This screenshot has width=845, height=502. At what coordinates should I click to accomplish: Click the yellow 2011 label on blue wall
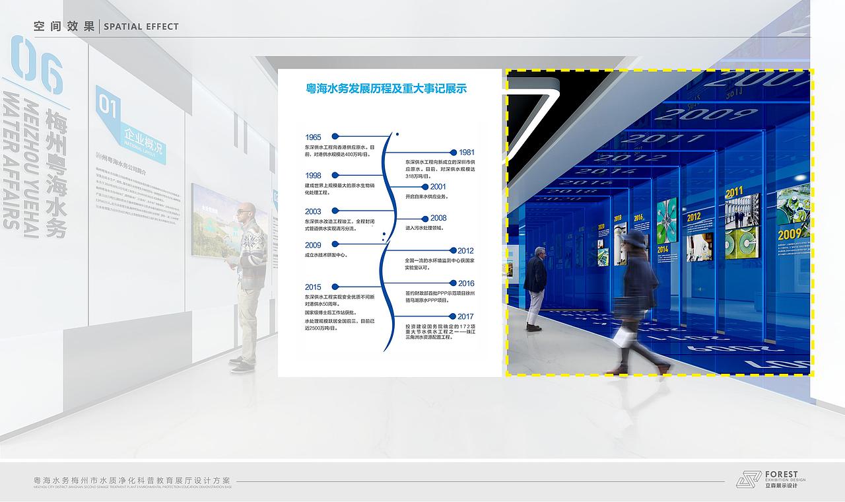click(734, 193)
